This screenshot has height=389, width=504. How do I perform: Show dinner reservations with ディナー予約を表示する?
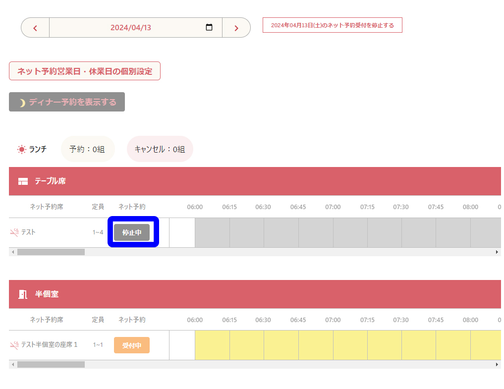[x=67, y=102]
